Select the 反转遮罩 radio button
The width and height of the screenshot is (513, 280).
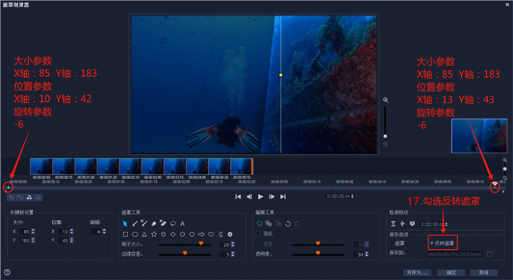click(x=432, y=243)
